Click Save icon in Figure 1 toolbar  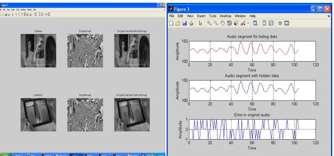pos(6,14)
